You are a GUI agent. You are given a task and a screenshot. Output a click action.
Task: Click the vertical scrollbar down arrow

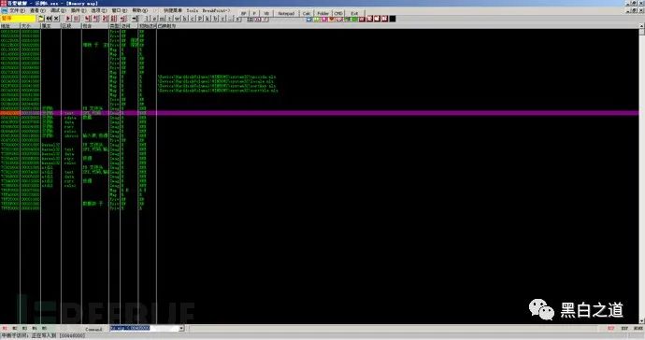click(641, 320)
